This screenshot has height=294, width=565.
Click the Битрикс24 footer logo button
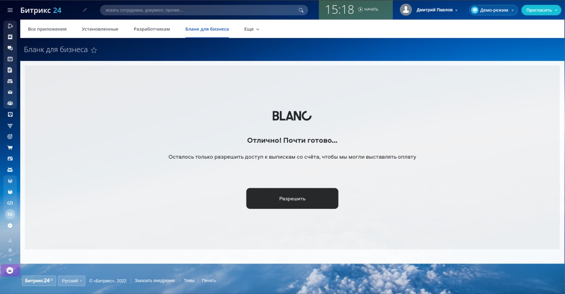click(39, 281)
